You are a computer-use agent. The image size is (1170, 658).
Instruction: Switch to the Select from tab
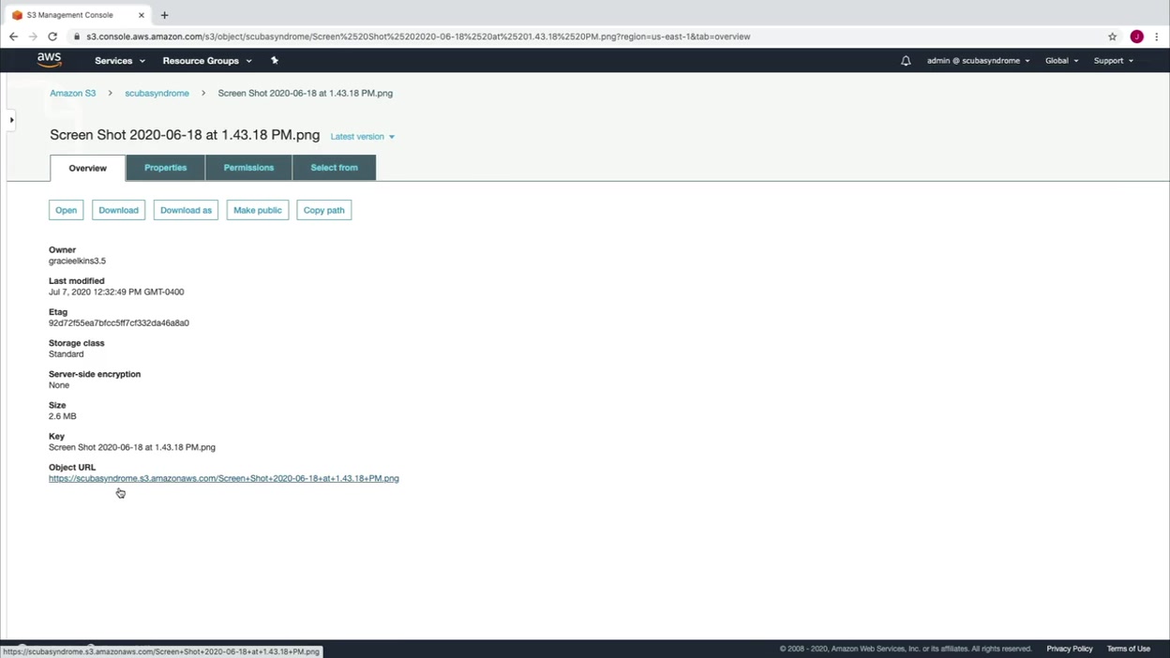pyautogui.click(x=334, y=168)
